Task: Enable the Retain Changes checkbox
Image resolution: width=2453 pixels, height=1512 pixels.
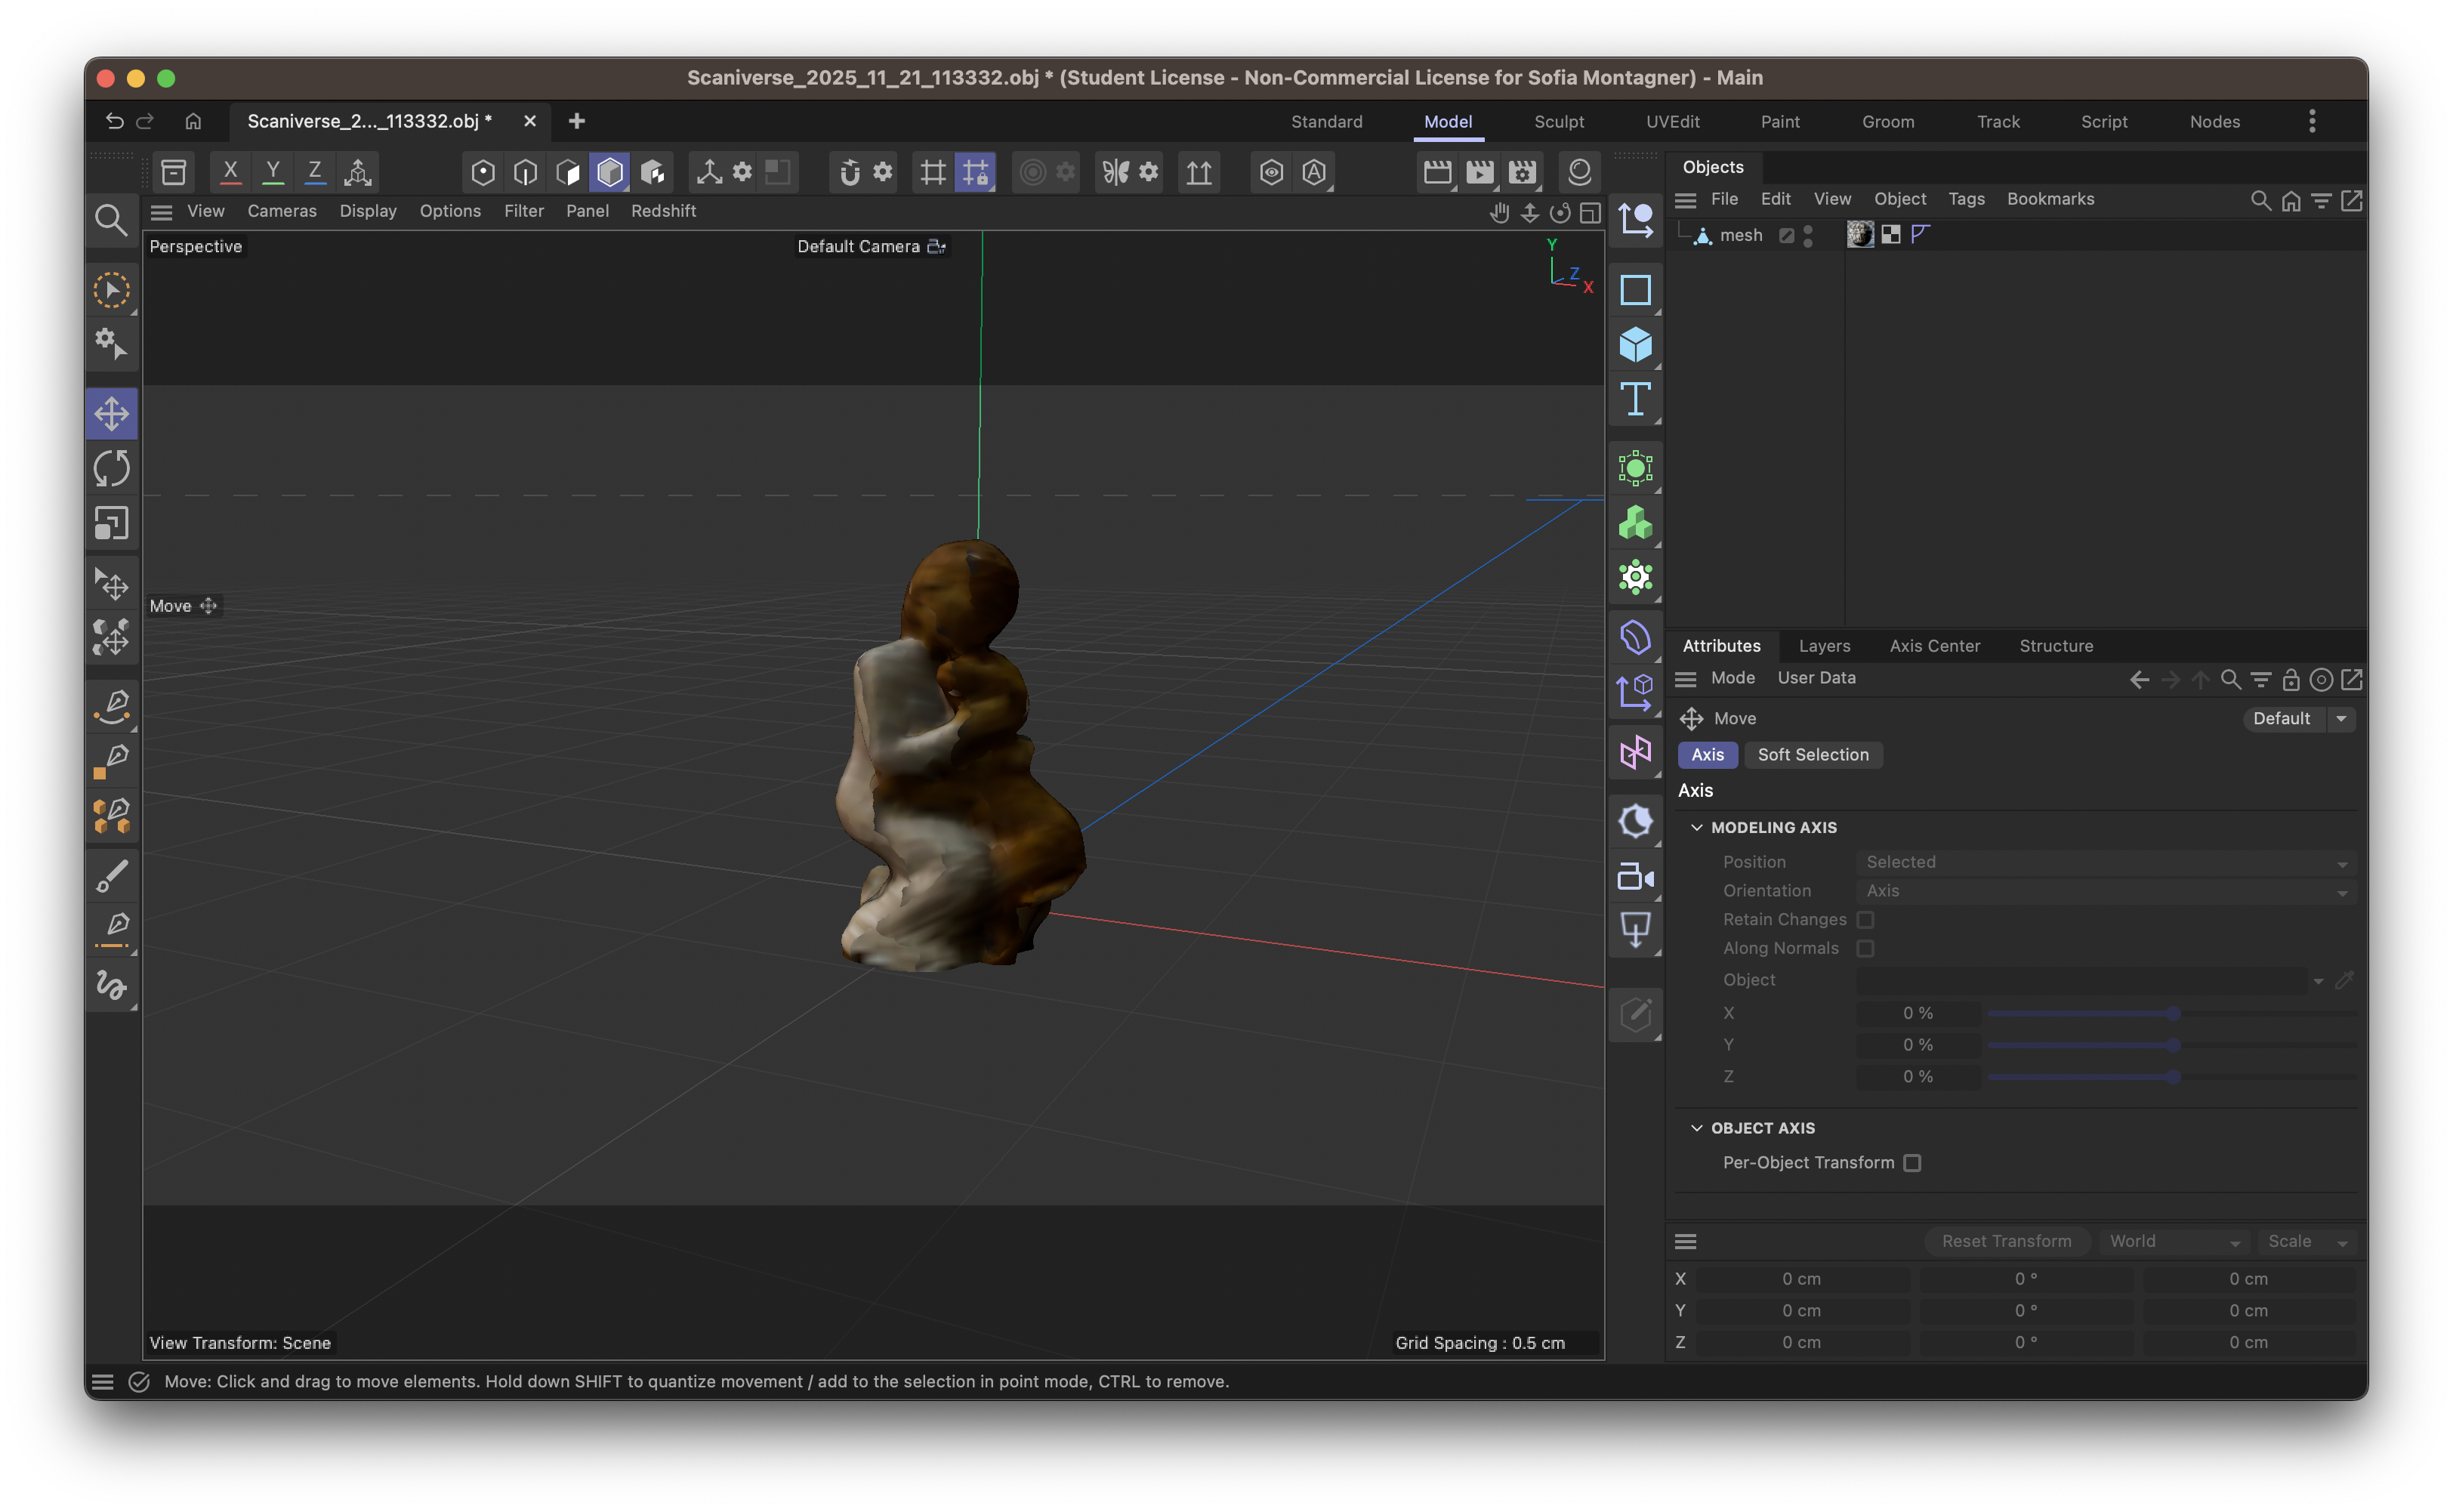Action: coord(1865,920)
